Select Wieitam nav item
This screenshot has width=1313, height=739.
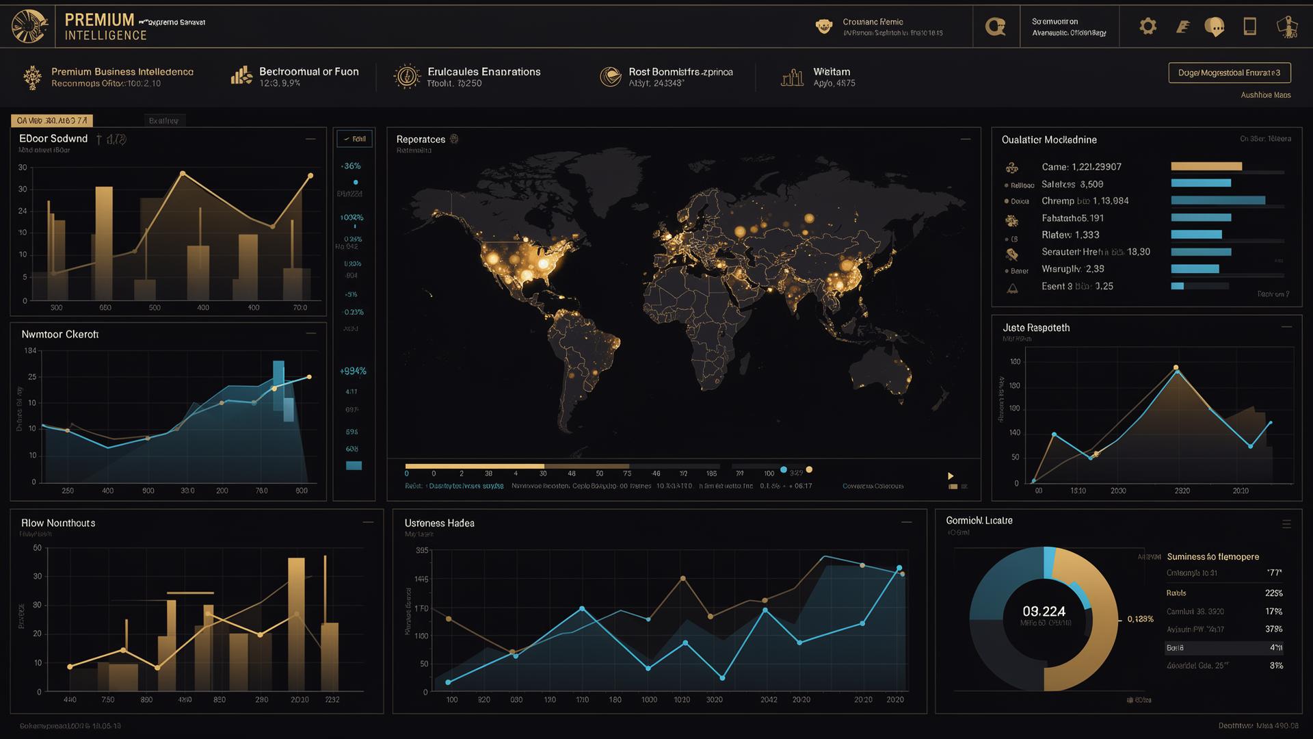point(818,77)
